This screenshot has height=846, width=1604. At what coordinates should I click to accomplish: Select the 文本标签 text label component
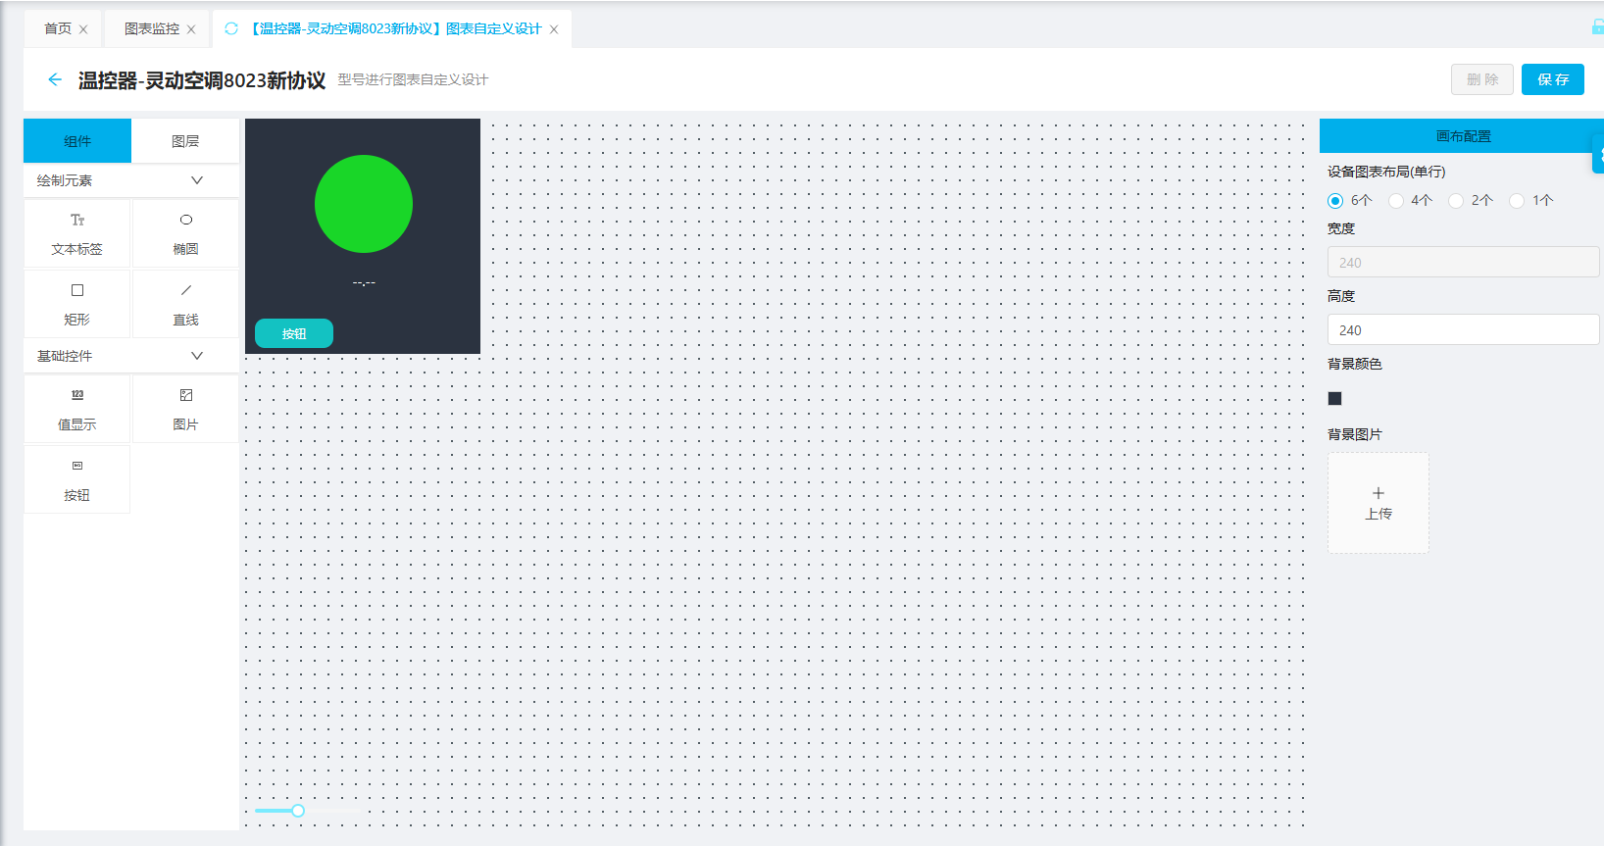tap(77, 233)
